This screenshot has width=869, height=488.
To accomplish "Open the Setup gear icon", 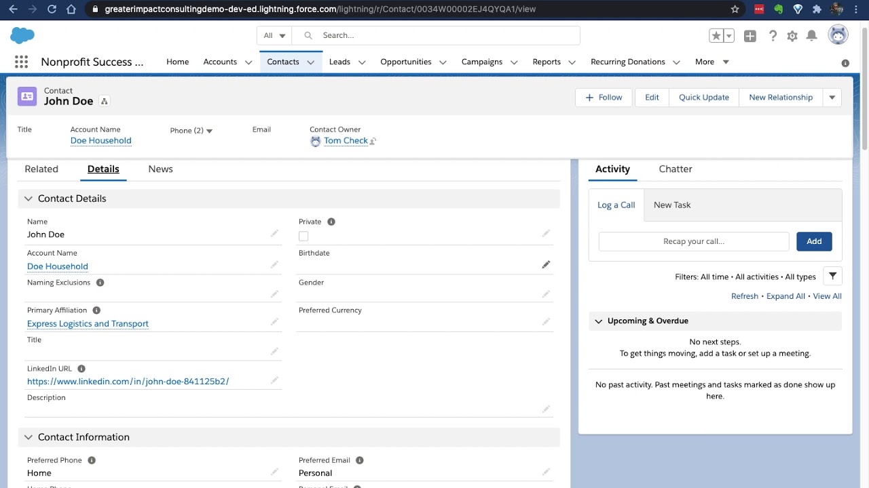I will [792, 36].
